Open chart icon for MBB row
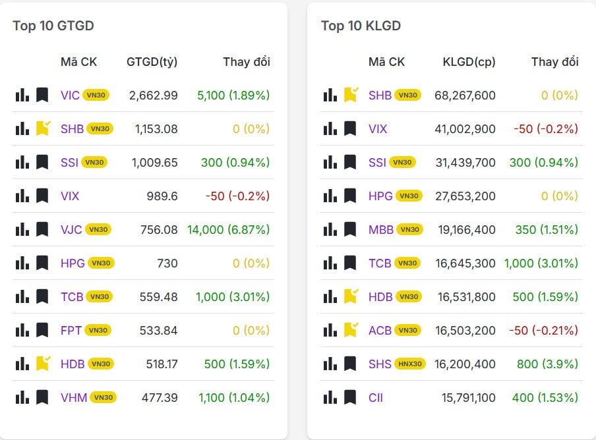This screenshot has width=596, height=440. click(x=330, y=229)
